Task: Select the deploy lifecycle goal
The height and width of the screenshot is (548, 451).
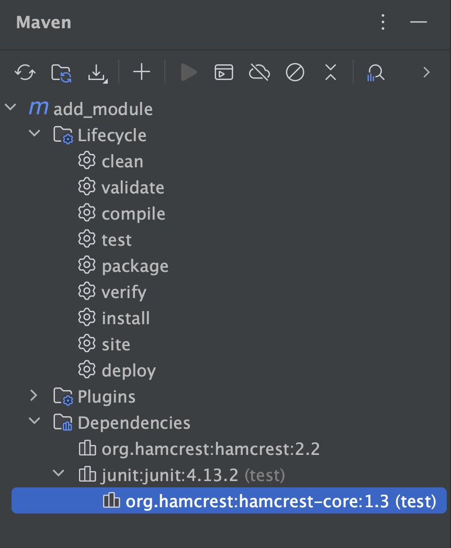Action: (128, 370)
